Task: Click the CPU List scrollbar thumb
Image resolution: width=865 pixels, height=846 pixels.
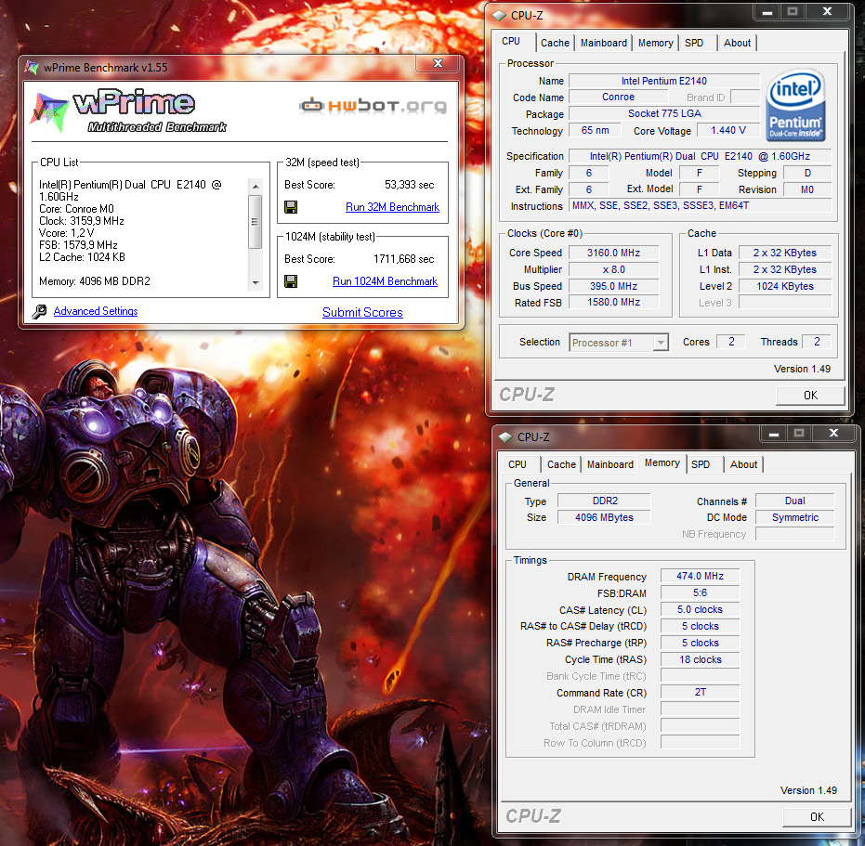Action: click(x=255, y=222)
